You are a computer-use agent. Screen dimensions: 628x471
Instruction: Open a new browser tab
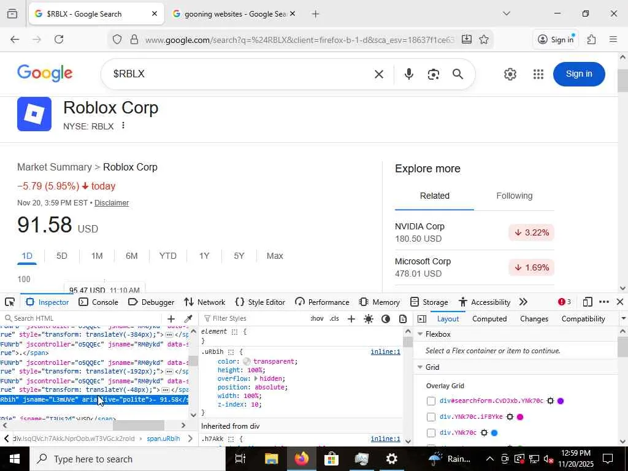[316, 14]
